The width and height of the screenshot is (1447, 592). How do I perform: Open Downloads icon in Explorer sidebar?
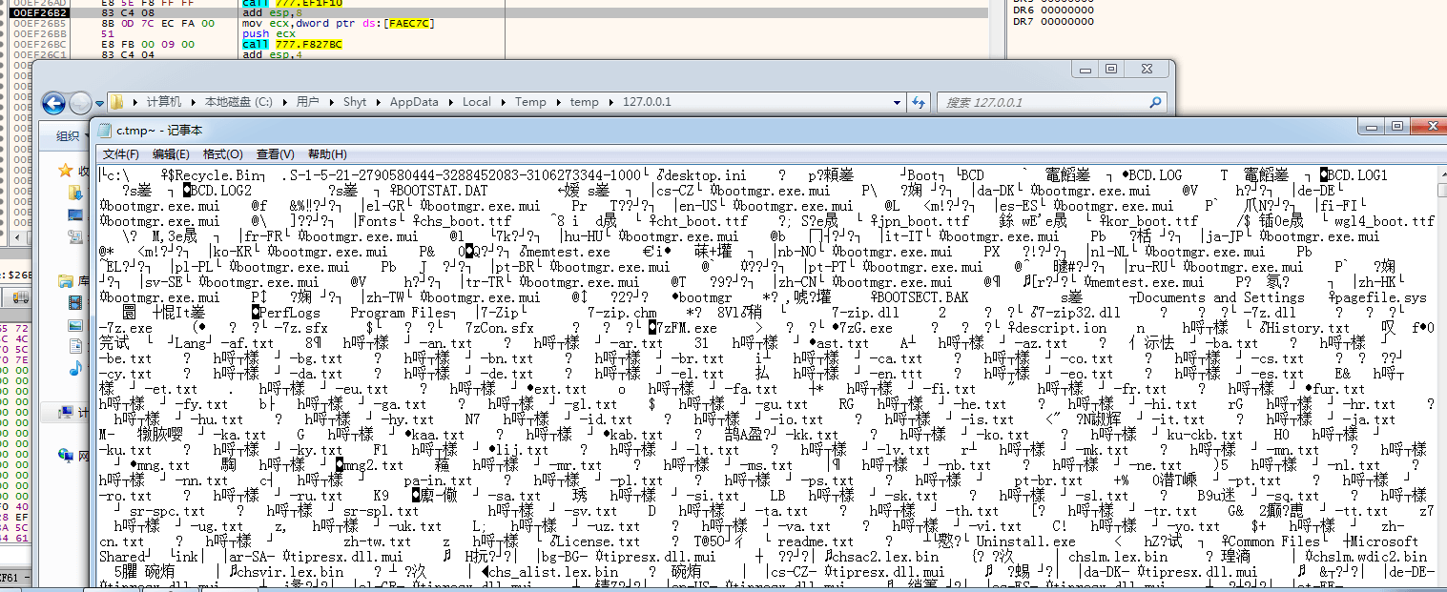76,193
